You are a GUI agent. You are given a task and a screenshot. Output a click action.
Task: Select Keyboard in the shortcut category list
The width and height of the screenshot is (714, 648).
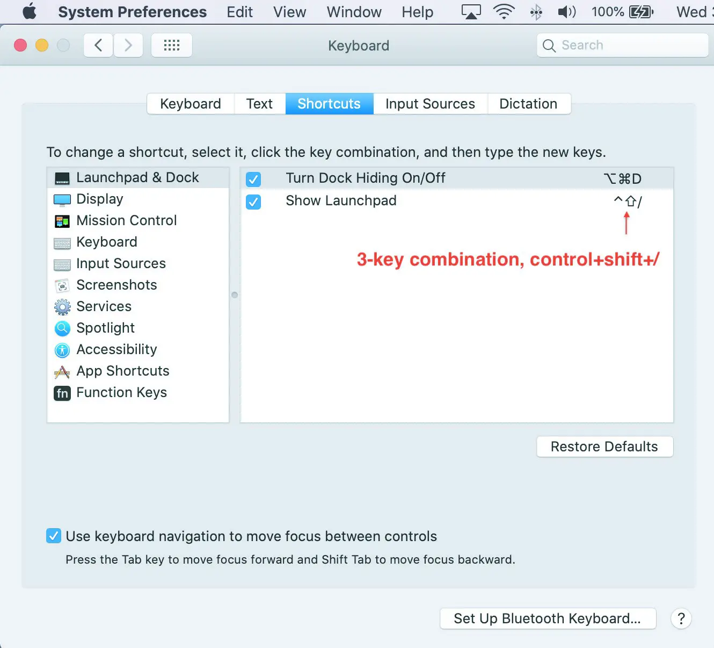(139, 242)
